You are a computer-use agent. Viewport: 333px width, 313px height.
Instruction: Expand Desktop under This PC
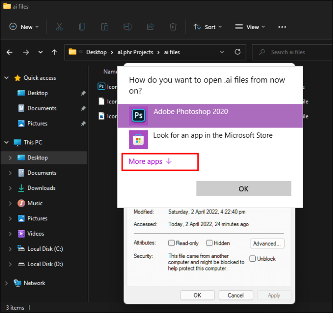tap(10, 157)
